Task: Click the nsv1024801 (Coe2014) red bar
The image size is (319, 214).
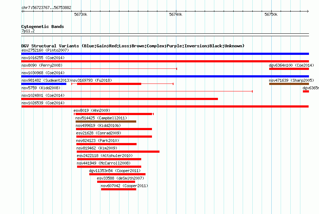Action: tap(119, 99)
